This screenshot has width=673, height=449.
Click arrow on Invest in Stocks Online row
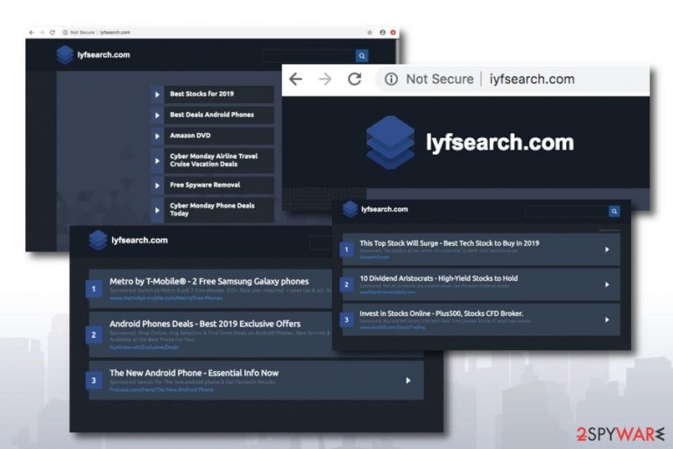pyautogui.click(x=607, y=320)
